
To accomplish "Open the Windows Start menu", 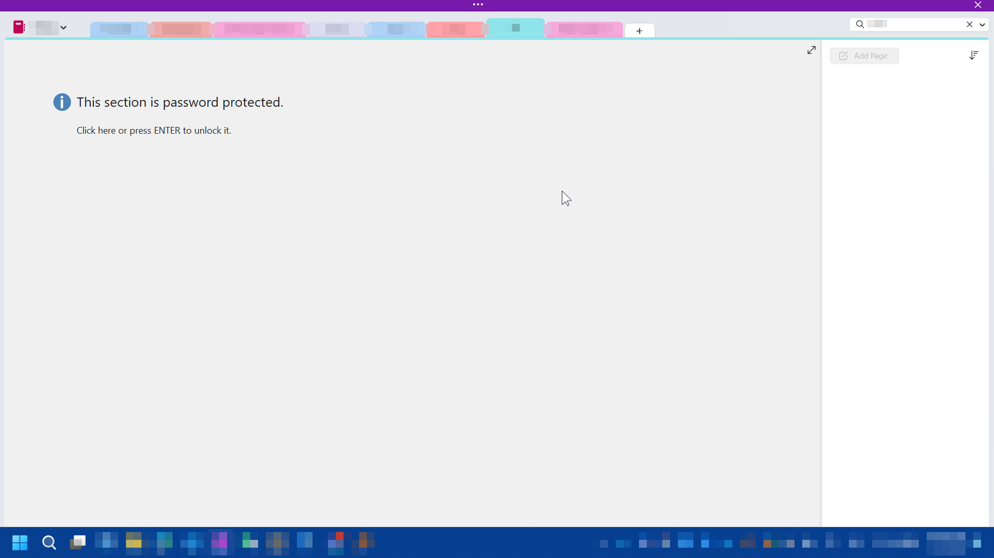I will pyautogui.click(x=20, y=542).
